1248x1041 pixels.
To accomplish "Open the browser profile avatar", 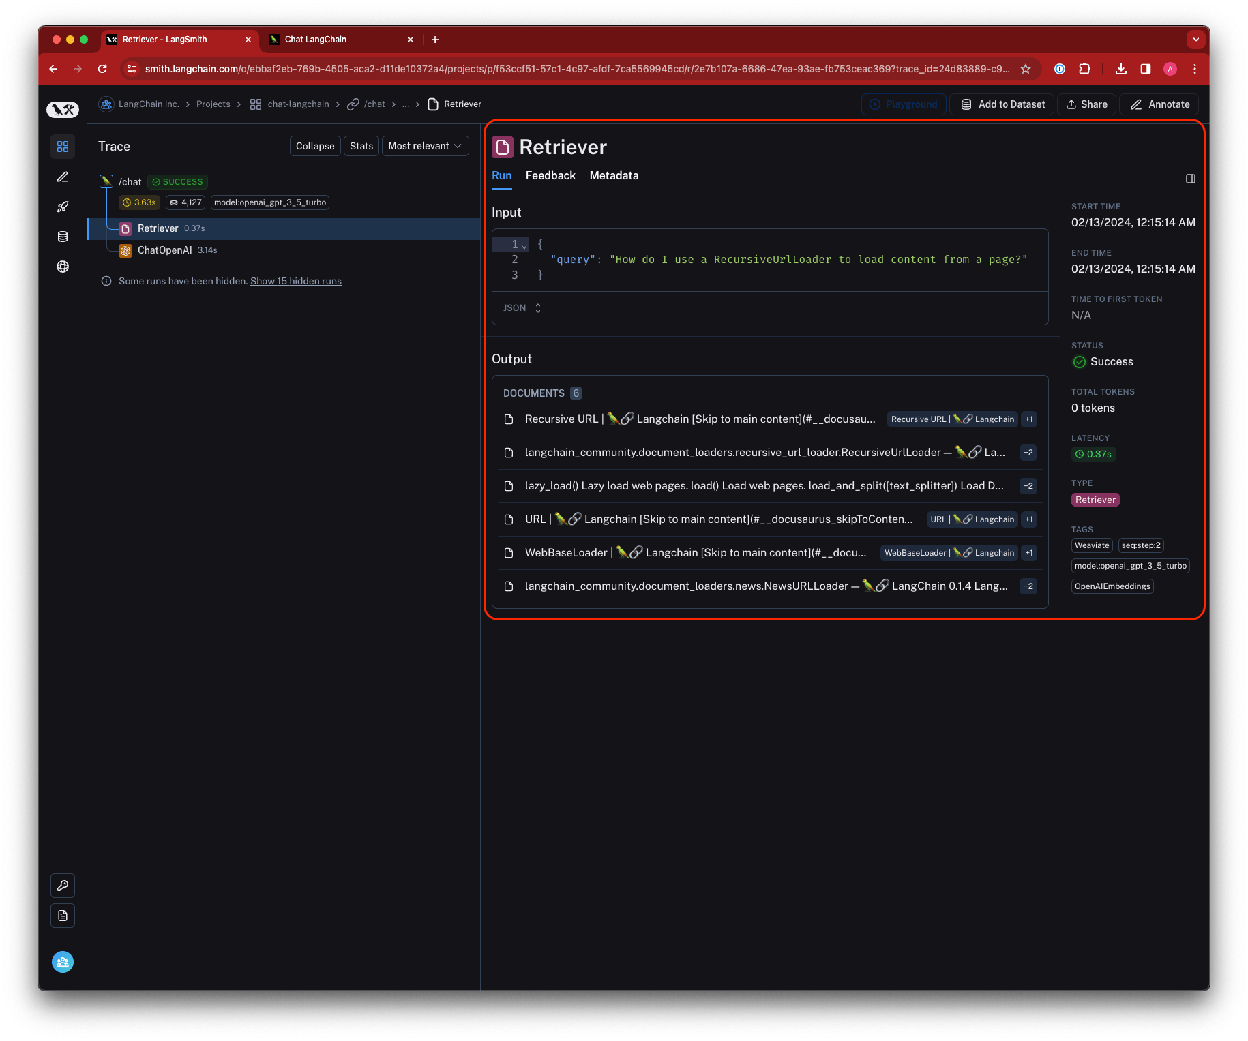I will (x=1170, y=69).
